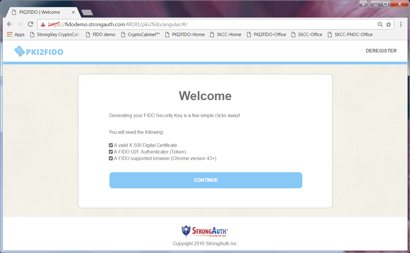Click the checkbox beside A valid X.509 Digital Certificate
The height and width of the screenshot is (253, 410).
[111, 145]
